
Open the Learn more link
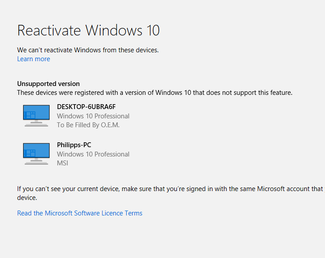(x=34, y=59)
